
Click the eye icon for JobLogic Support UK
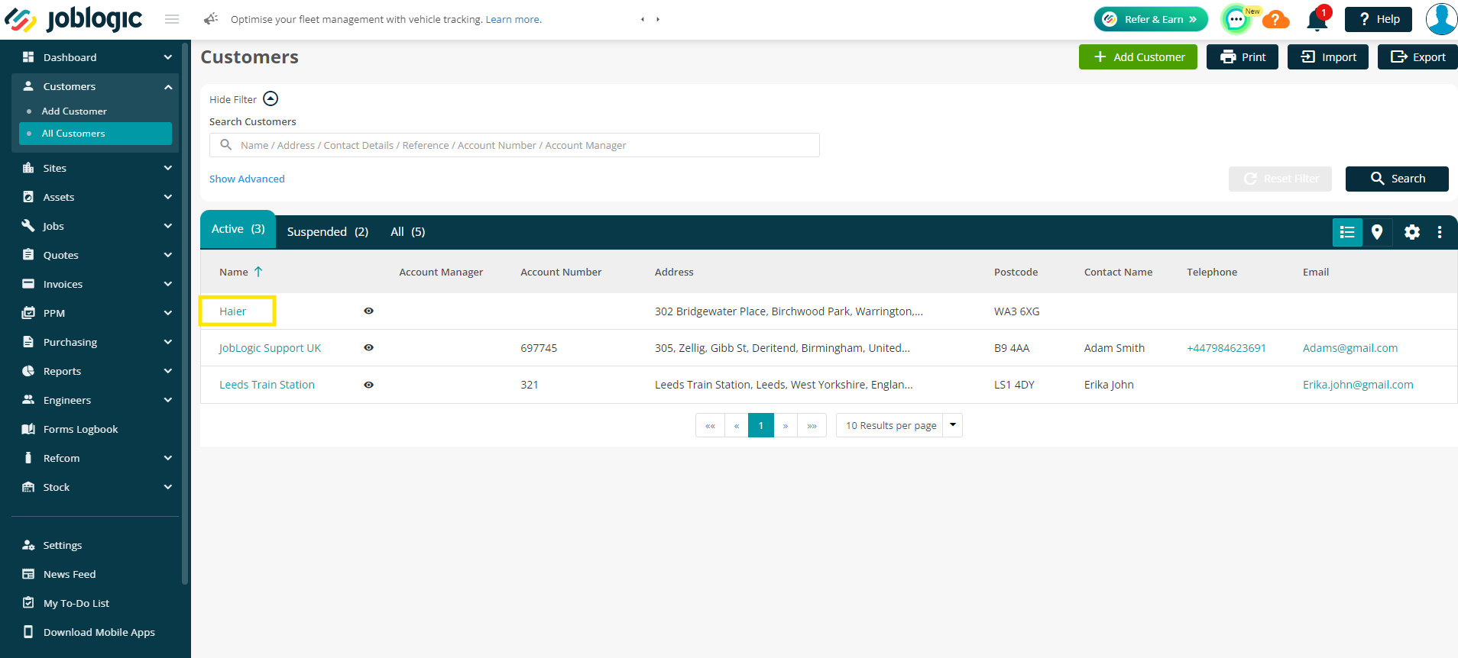(x=368, y=348)
